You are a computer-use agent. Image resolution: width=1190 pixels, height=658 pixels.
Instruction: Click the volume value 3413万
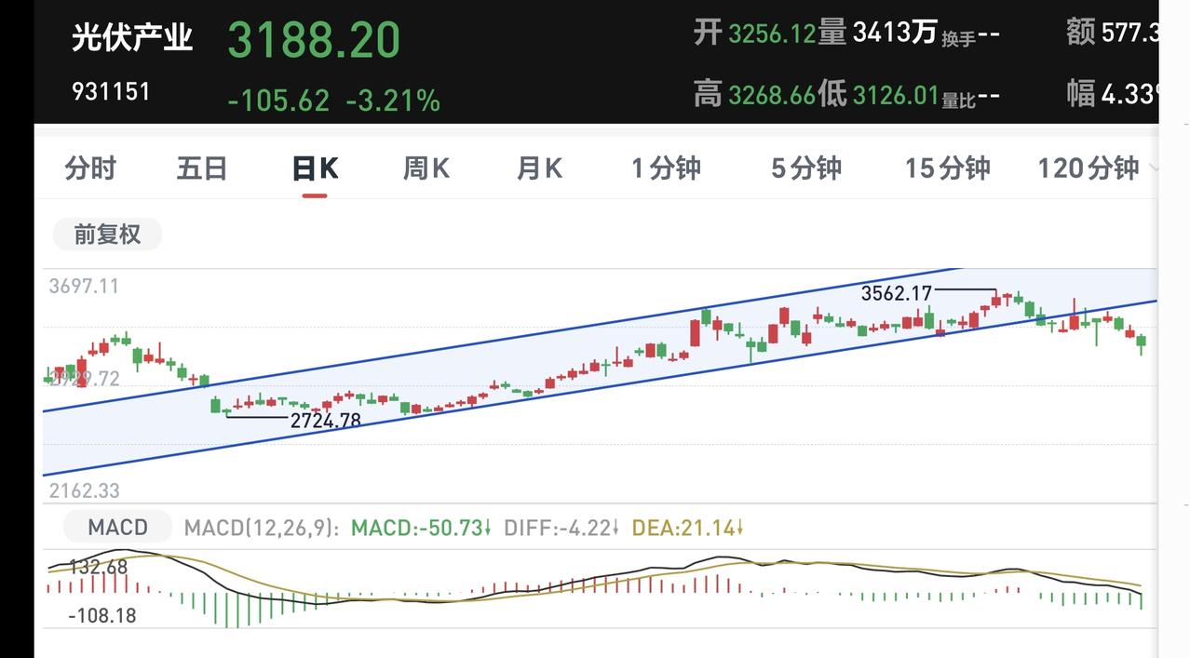(x=895, y=34)
